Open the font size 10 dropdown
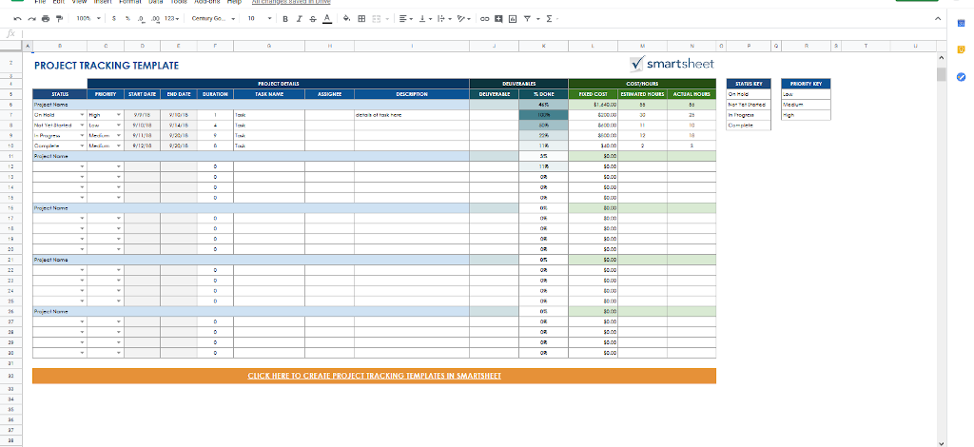 click(259, 19)
